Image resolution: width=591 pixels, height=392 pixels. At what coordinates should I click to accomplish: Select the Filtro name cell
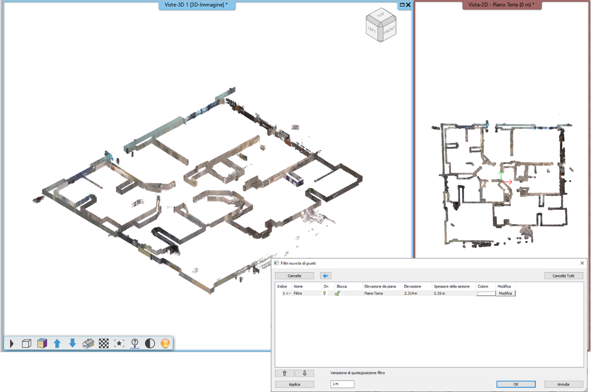[x=298, y=293]
